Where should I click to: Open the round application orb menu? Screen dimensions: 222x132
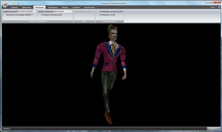coord(5,4)
